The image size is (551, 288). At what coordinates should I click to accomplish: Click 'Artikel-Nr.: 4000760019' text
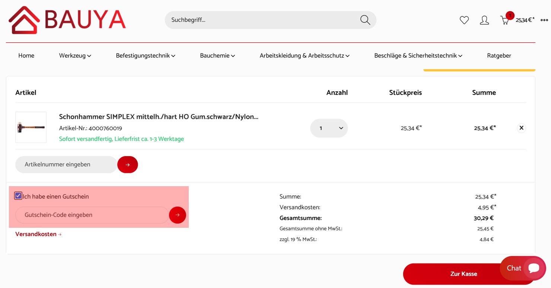pyautogui.click(x=90, y=128)
